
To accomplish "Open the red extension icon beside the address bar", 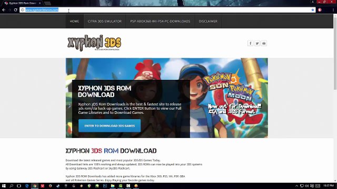I will (320, 10).
